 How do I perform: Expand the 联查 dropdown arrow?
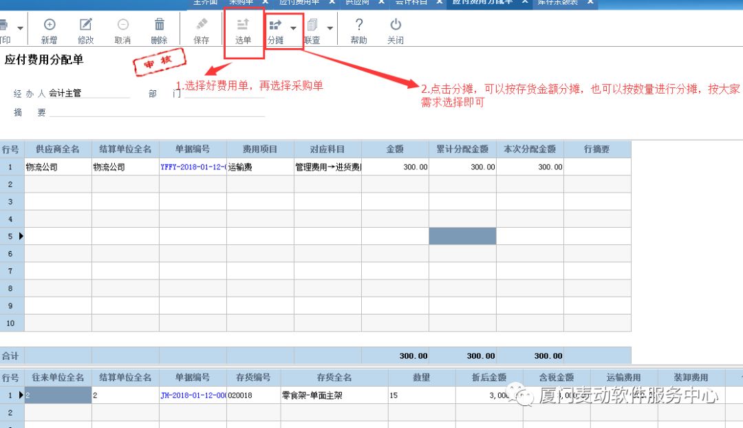tap(330, 28)
